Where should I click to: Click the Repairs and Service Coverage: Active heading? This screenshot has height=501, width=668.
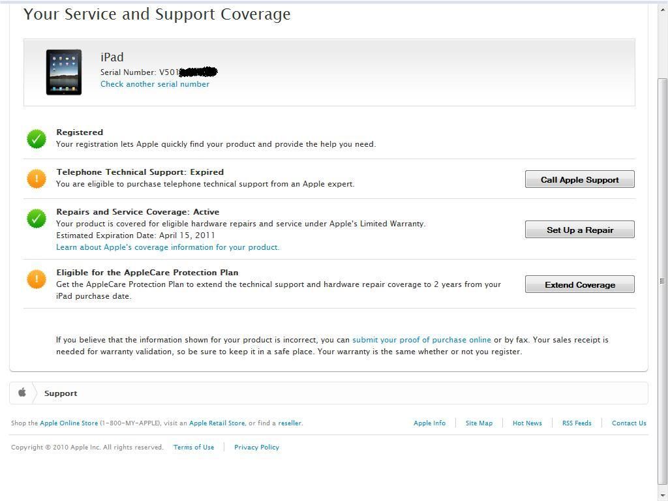pos(138,212)
